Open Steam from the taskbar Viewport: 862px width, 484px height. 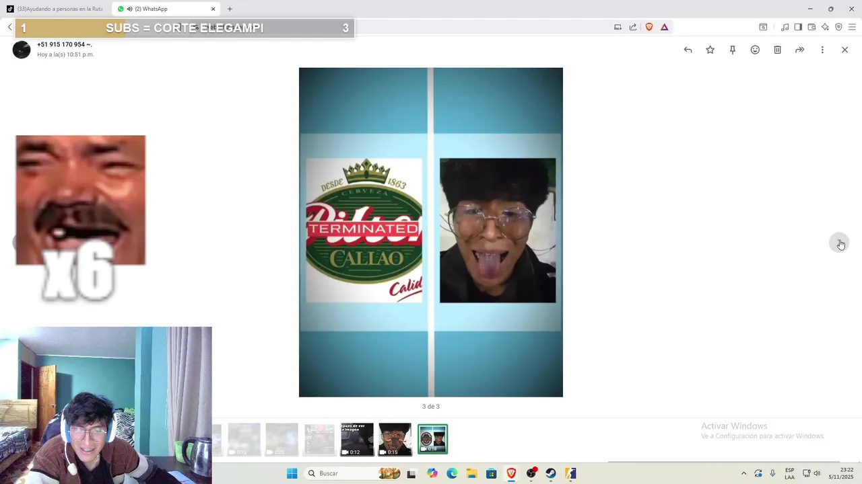(551, 473)
